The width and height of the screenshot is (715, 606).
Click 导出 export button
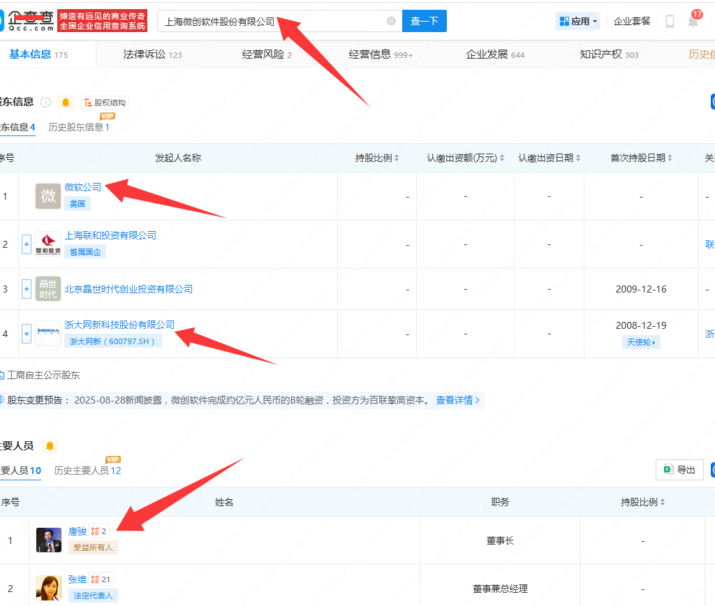[x=679, y=470]
